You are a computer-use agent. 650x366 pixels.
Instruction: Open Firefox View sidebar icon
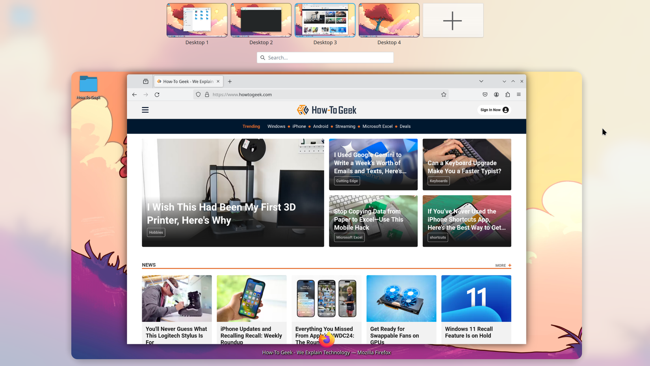145,81
